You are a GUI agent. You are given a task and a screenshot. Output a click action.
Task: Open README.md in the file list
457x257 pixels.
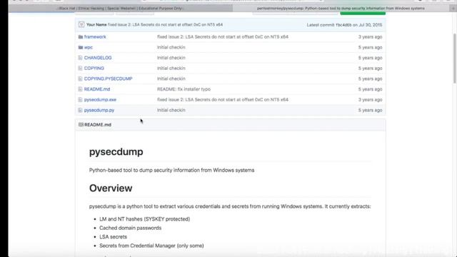pos(97,89)
